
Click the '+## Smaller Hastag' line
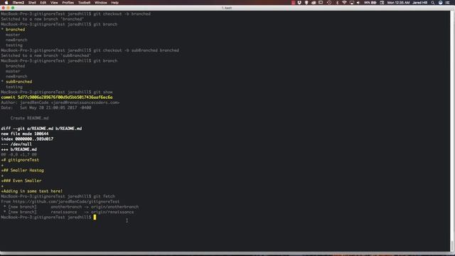pos(22,170)
